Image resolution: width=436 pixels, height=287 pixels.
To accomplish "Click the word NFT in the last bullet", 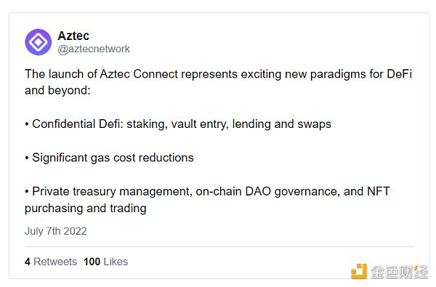I will pos(379,191).
